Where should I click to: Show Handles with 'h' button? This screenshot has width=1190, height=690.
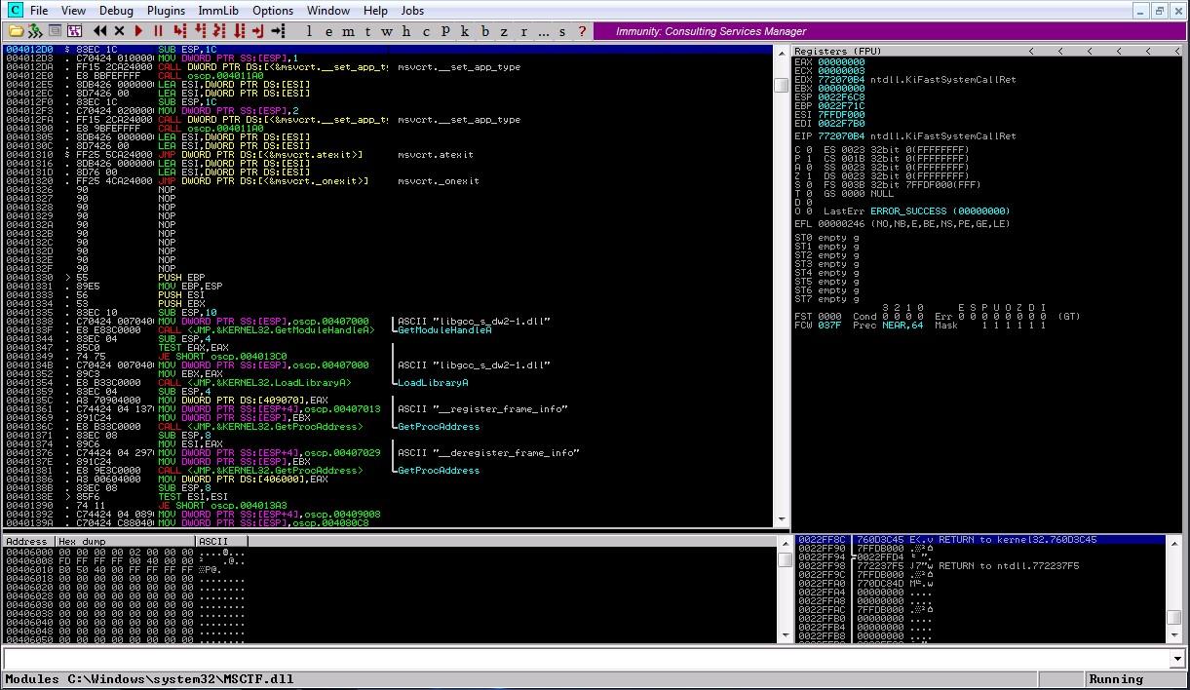click(406, 31)
